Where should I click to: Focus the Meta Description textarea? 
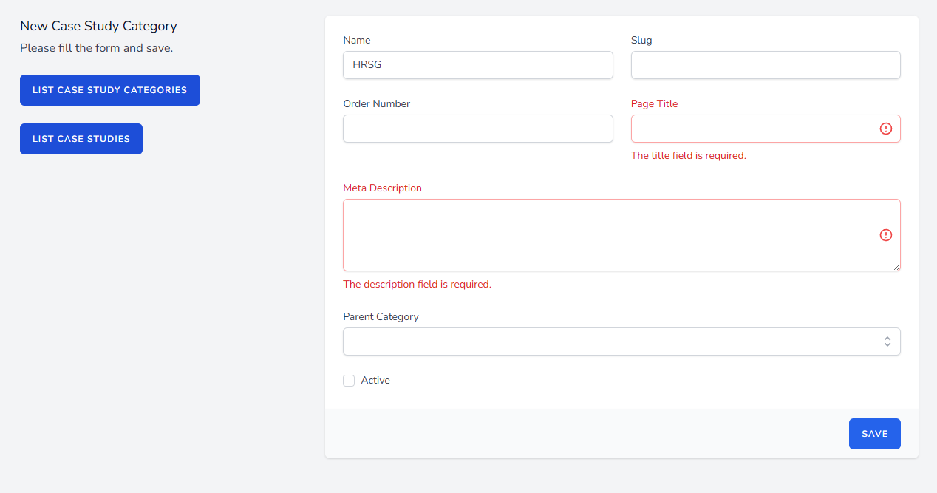[621, 235]
